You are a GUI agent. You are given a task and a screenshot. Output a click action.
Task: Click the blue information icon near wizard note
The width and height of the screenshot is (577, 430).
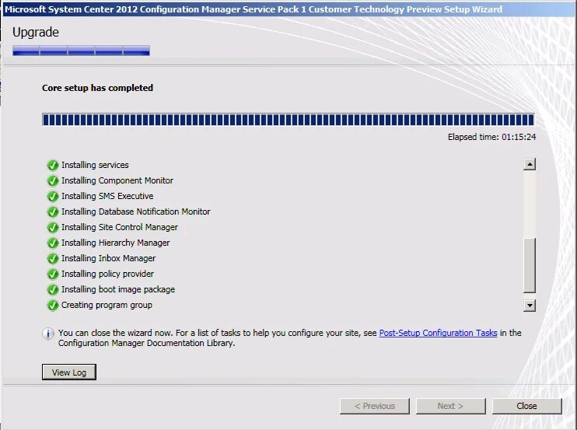click(48, 334)
